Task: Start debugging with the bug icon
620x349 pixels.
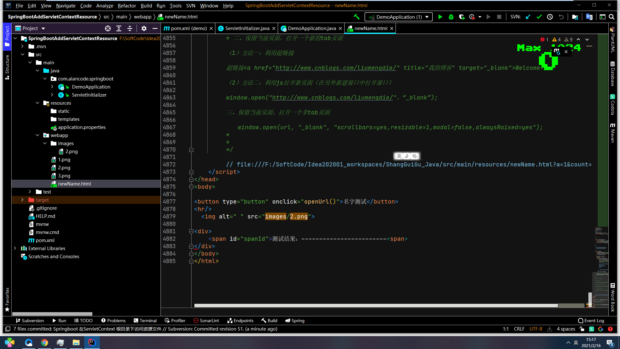Action: (451, 17)
